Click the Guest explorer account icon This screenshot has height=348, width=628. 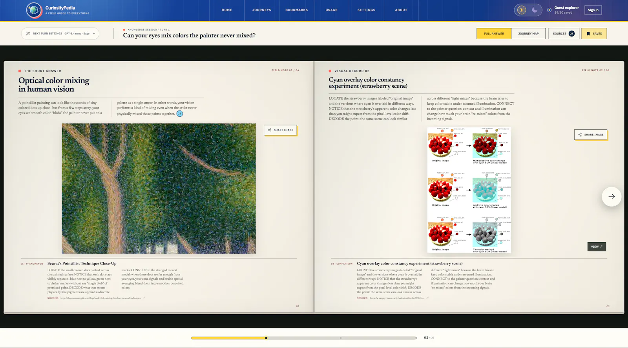[x=549, y=10]
